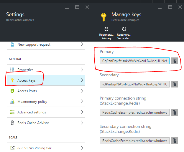
Task: Select the Maxmemory policy entry
Action: click(32, 102)
